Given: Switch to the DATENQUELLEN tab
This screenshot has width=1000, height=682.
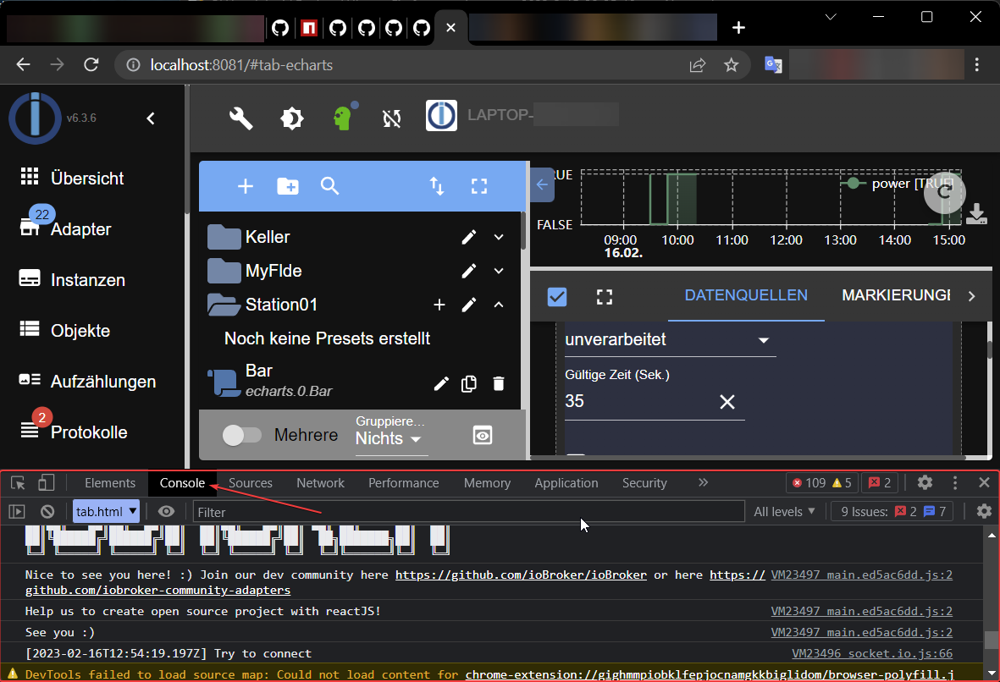Looking at the screenshot, I should pos(746,296).
